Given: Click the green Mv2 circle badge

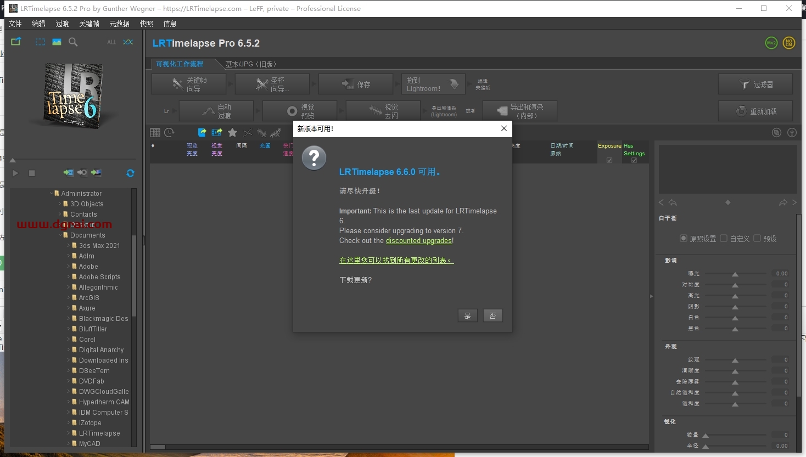Looking at the screenshot, I should (x=771, y=43).
